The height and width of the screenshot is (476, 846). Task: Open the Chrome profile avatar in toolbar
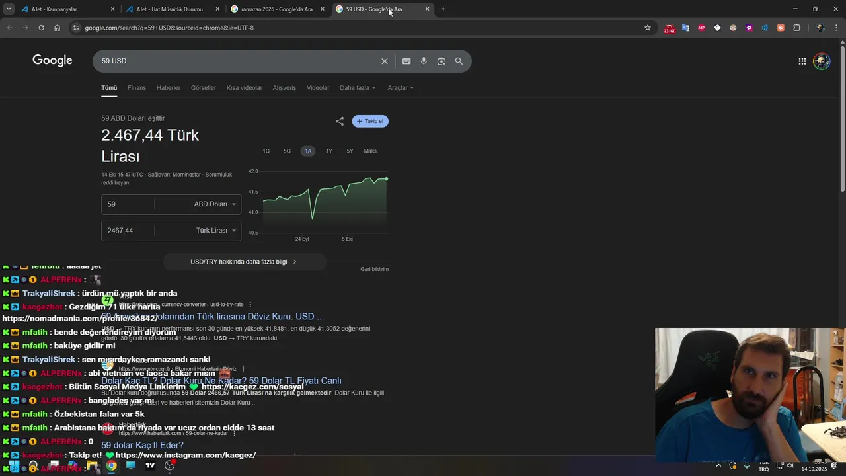point(820,28)
